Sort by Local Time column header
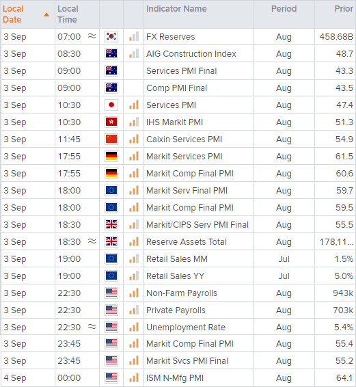 point(68,14)
